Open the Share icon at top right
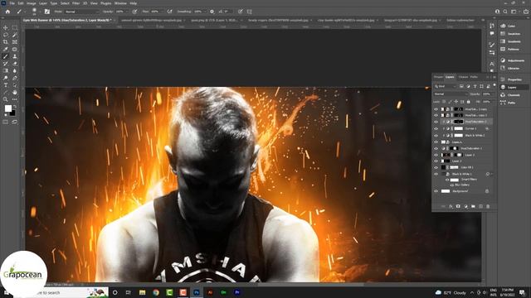This screenshot has height=298, width=531. (525, 12)
